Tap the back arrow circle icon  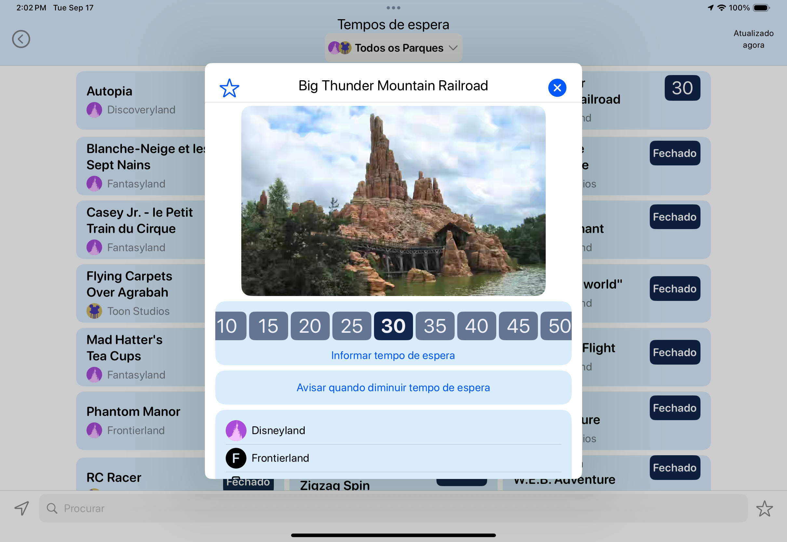(x=21, y=39)
